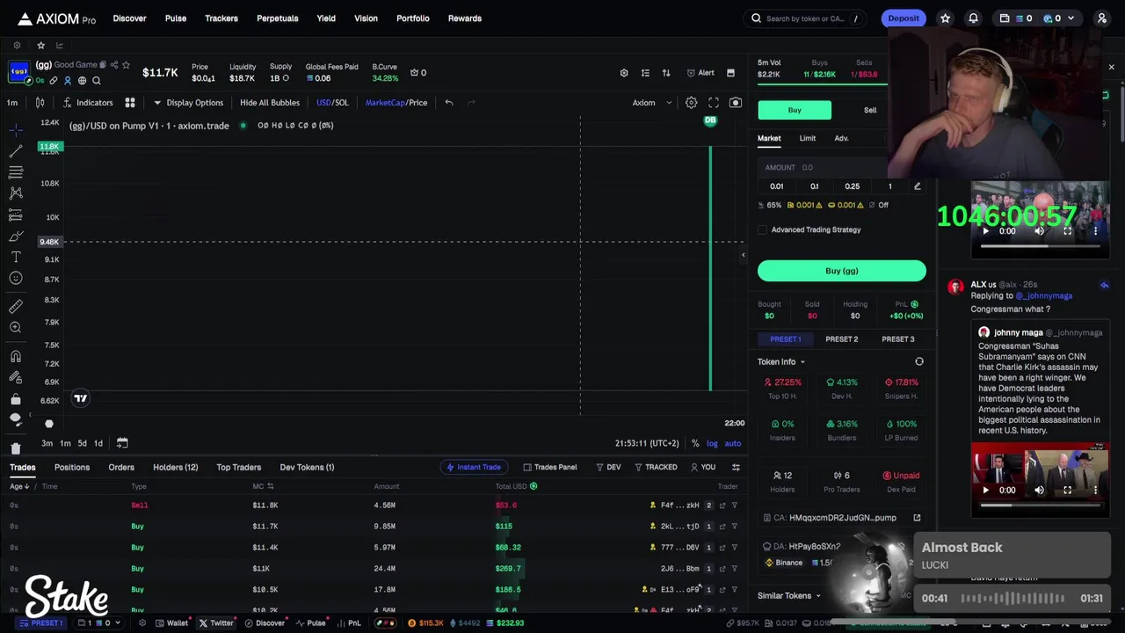This screenshot has height=633, width=1125.
Task: Open the token website globe icon
Action: coord(82,81)
